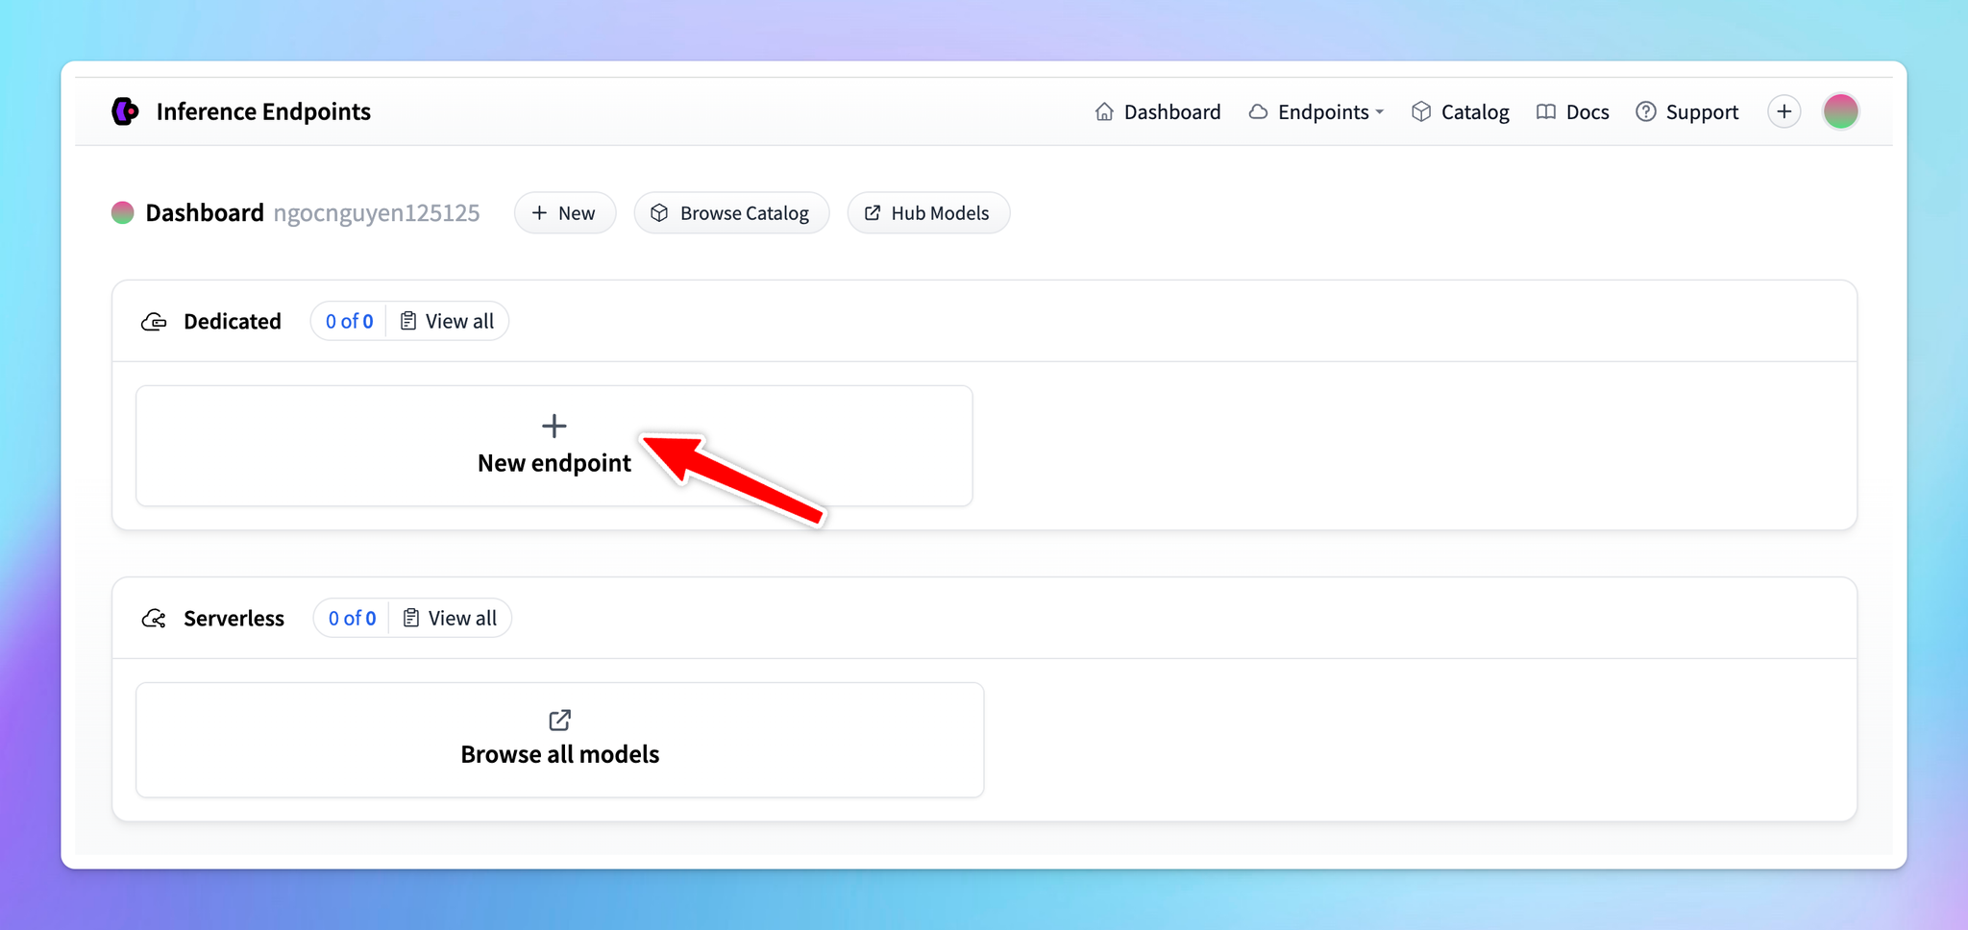Click document icon in Serverless View all

(411, 618)
